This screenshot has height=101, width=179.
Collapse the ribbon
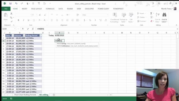(176, 25)
